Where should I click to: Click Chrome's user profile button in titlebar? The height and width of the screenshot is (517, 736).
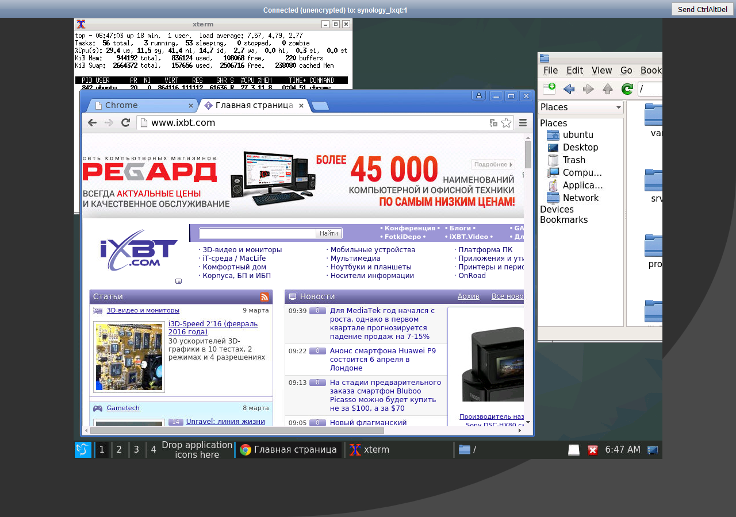[x=479, y=95]
